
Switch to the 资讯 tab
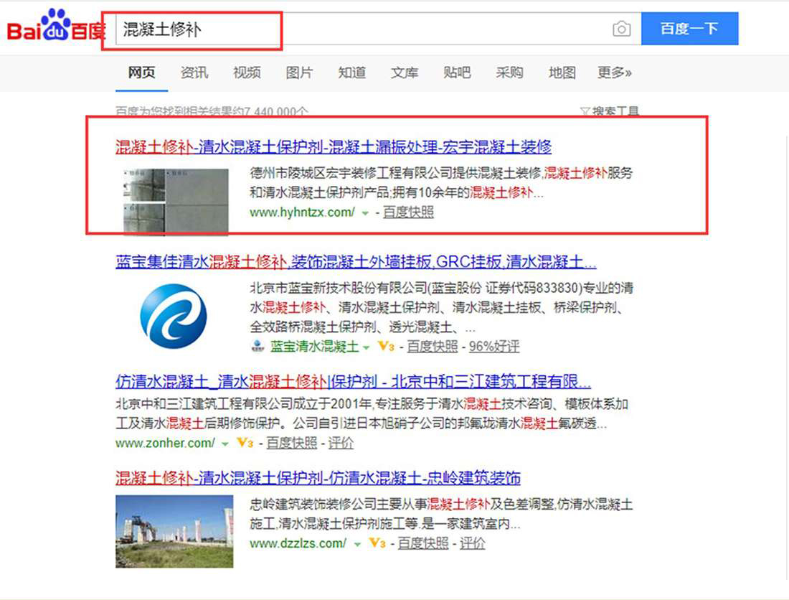pos(194,72)
